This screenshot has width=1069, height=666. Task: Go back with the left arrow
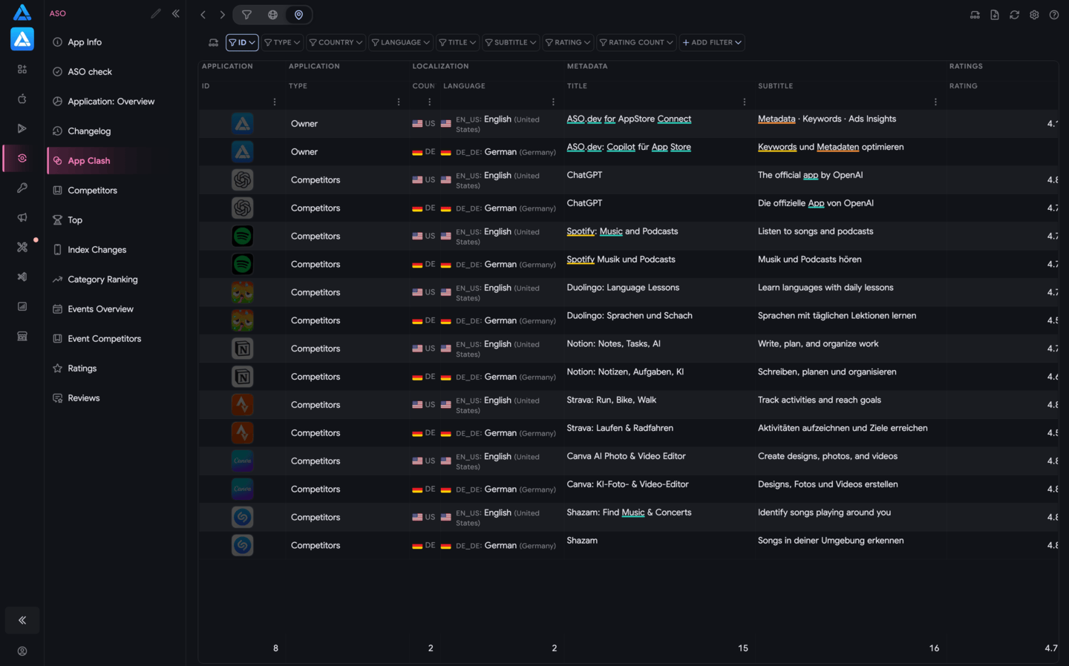[x=203, y=15]
